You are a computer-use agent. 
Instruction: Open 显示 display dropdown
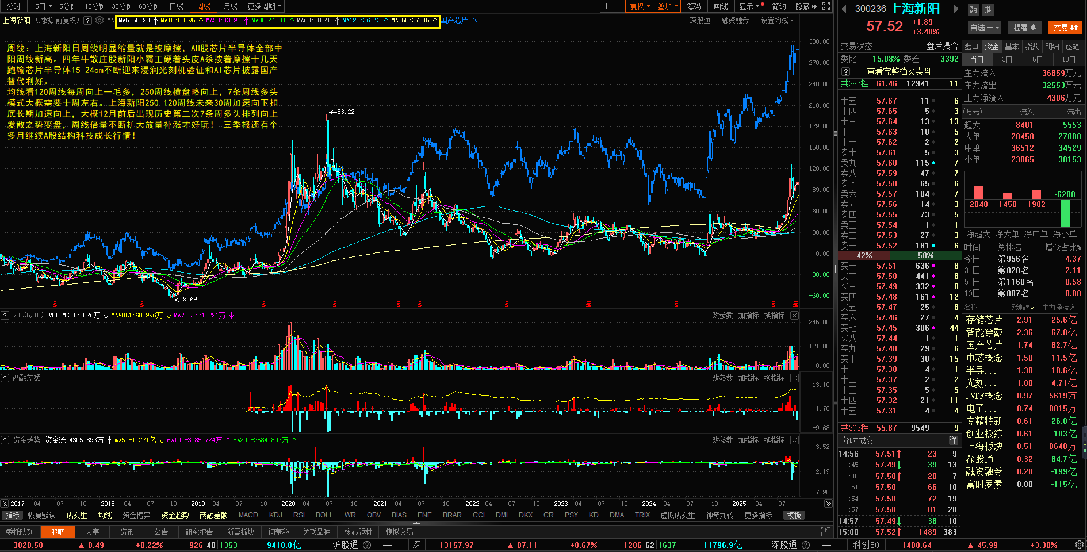point(751,6)
